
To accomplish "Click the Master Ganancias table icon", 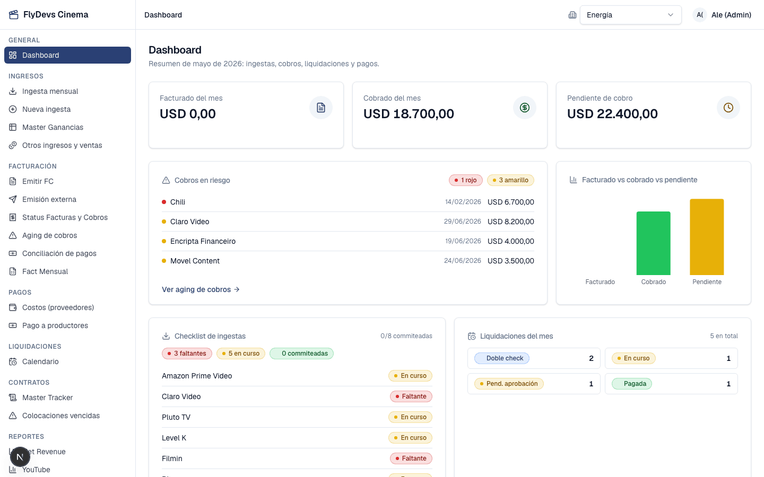I will click(13, 127).
